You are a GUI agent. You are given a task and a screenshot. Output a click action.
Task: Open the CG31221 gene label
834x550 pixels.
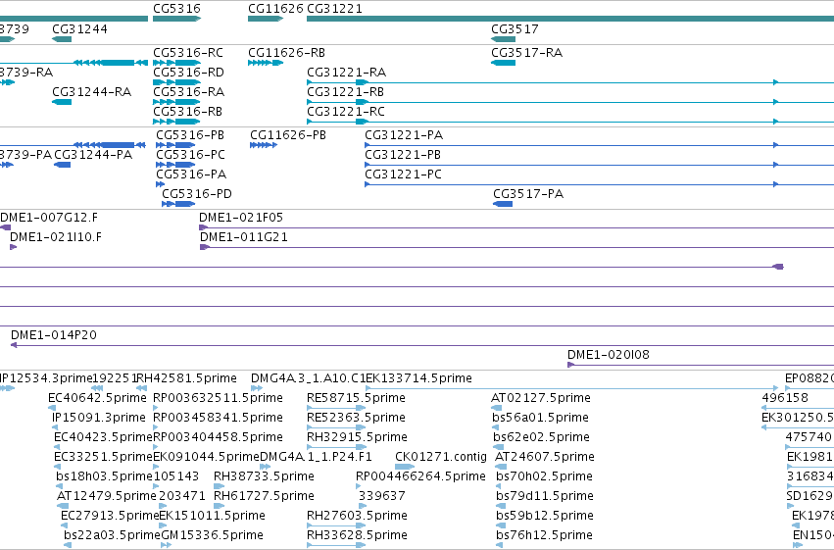point(334,9)
